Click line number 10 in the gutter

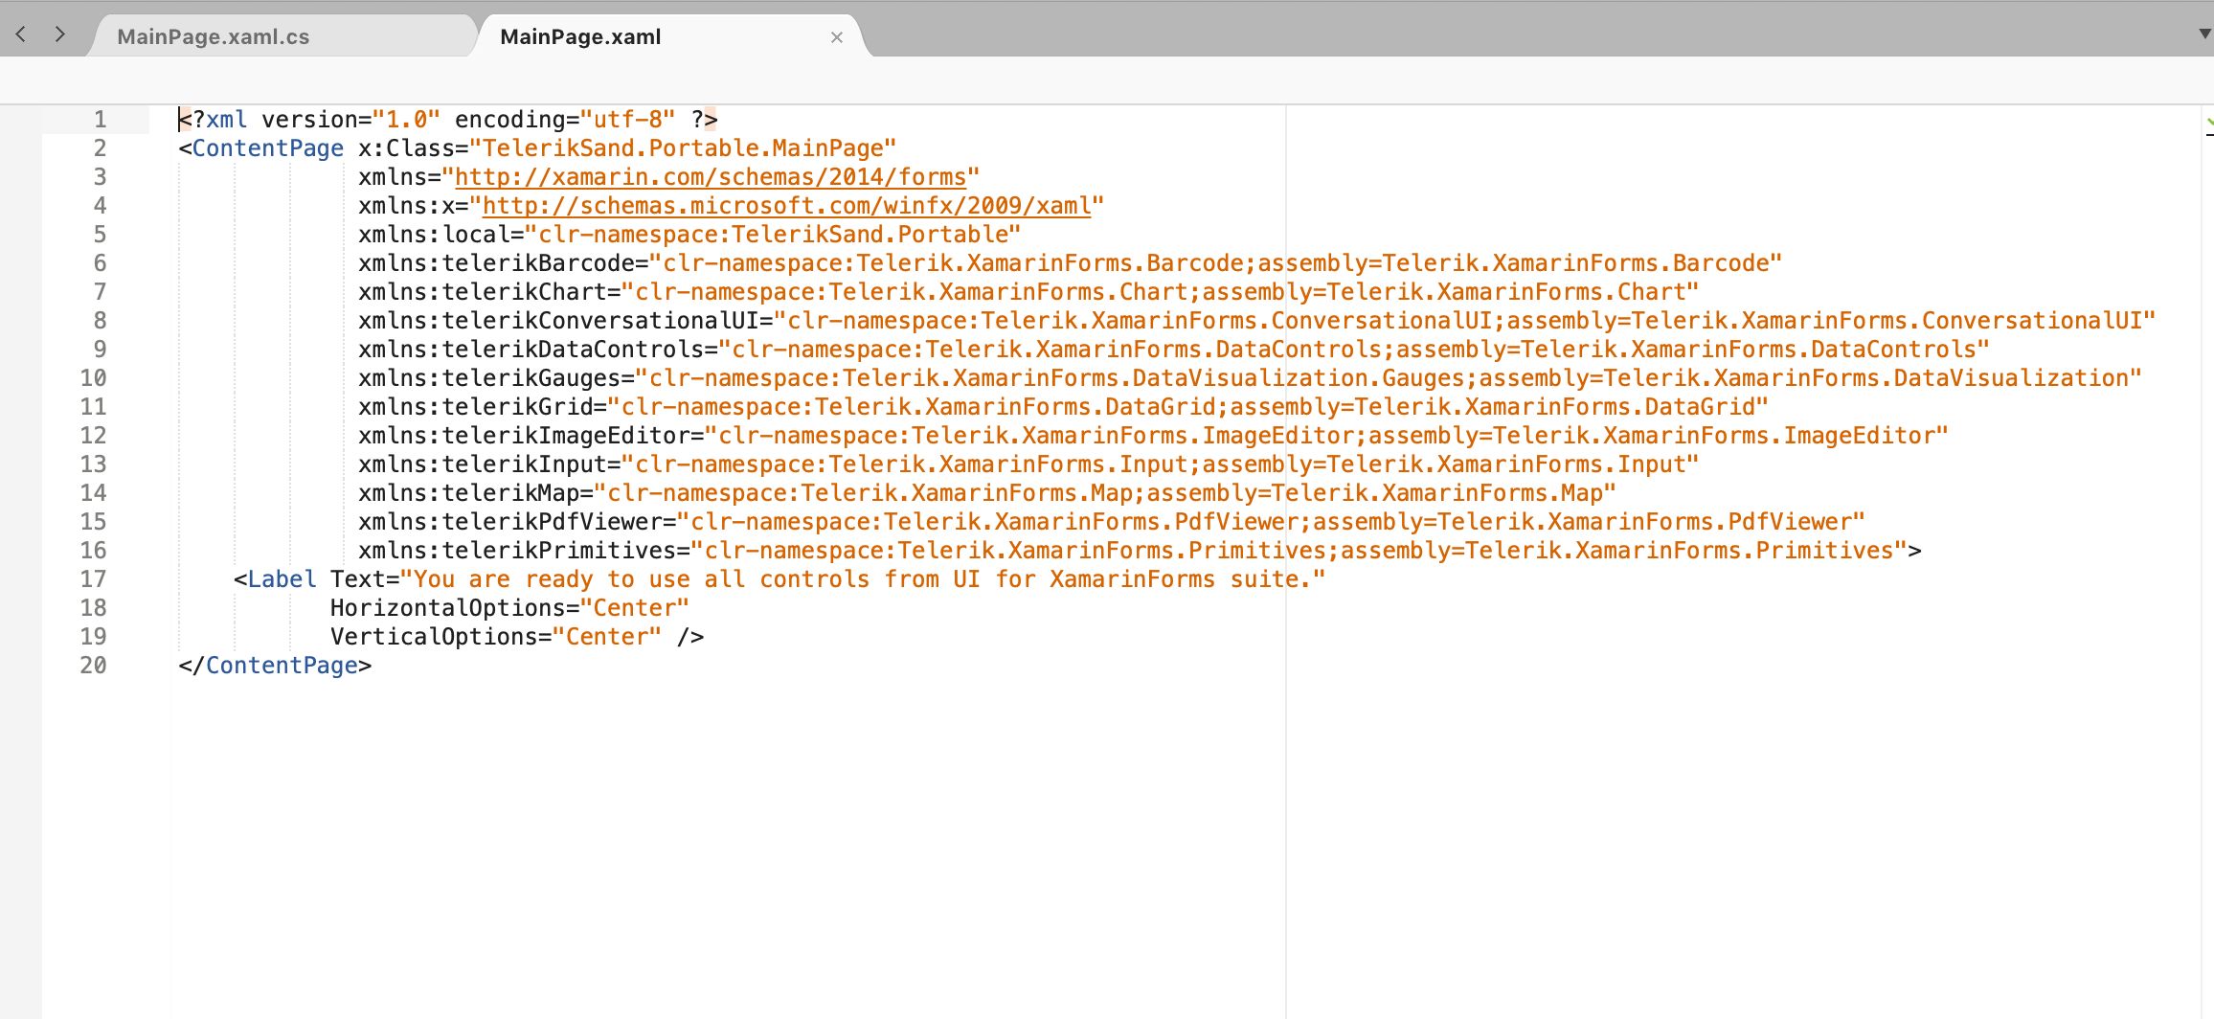click(93, 378)
